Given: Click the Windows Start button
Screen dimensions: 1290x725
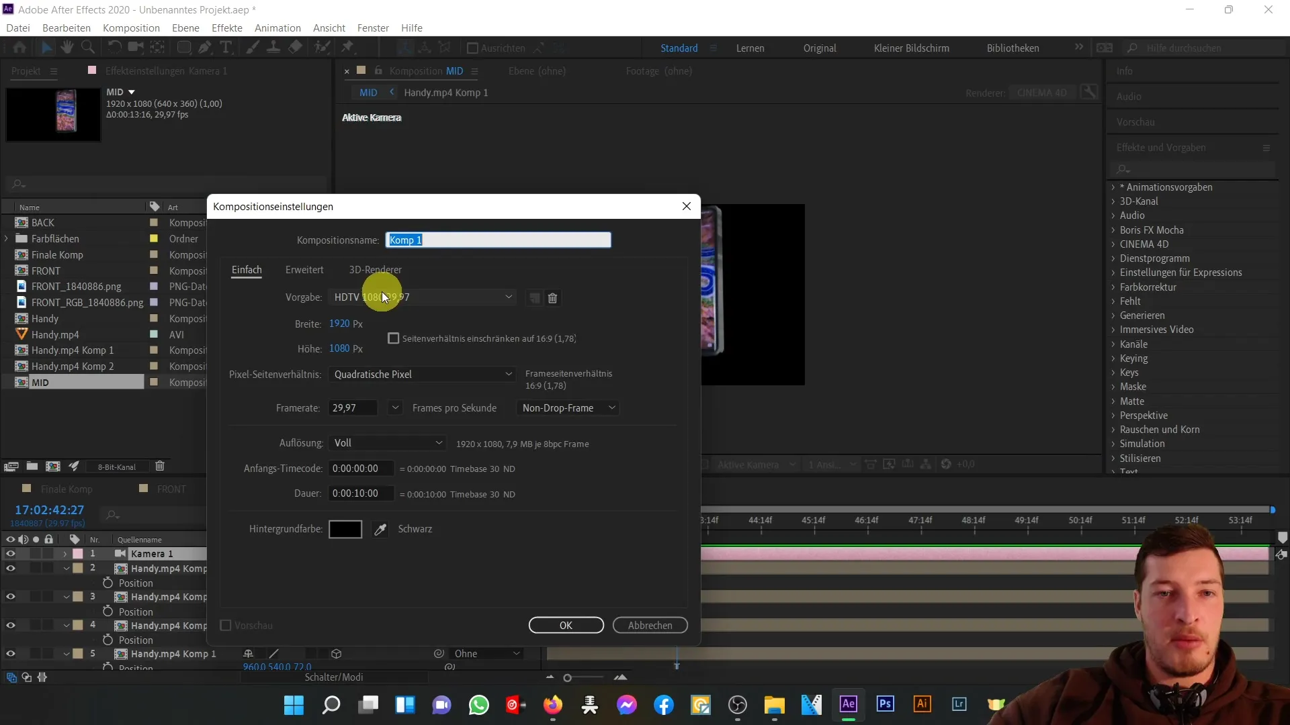Looking at the screenshot, I should (x=294, y=705).
